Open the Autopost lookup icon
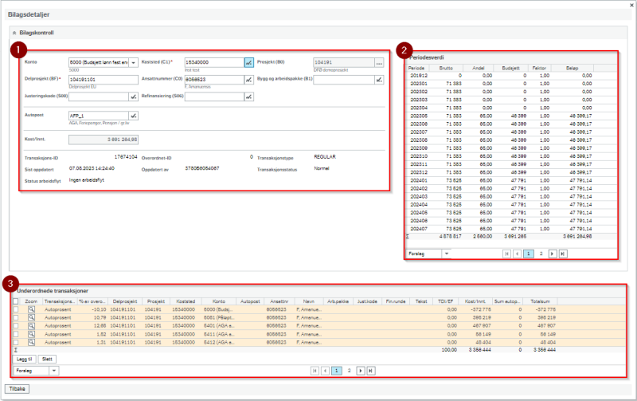 (x=133, y=116)
